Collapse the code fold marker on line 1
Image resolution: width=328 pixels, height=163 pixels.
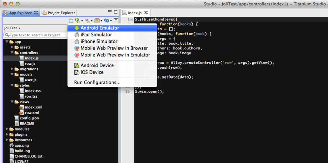(131, 19)
